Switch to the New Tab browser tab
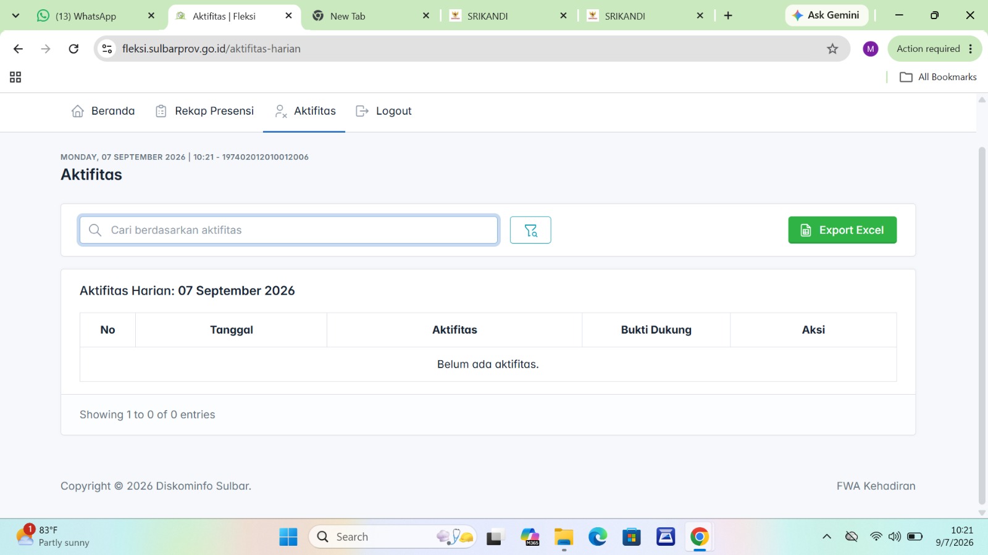The image size is (988, 555). pyautogui.click(x=371, y=16)
